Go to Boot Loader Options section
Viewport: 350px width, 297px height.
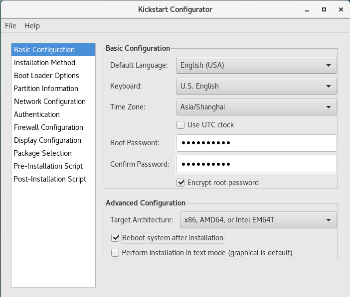pos(46,76)
